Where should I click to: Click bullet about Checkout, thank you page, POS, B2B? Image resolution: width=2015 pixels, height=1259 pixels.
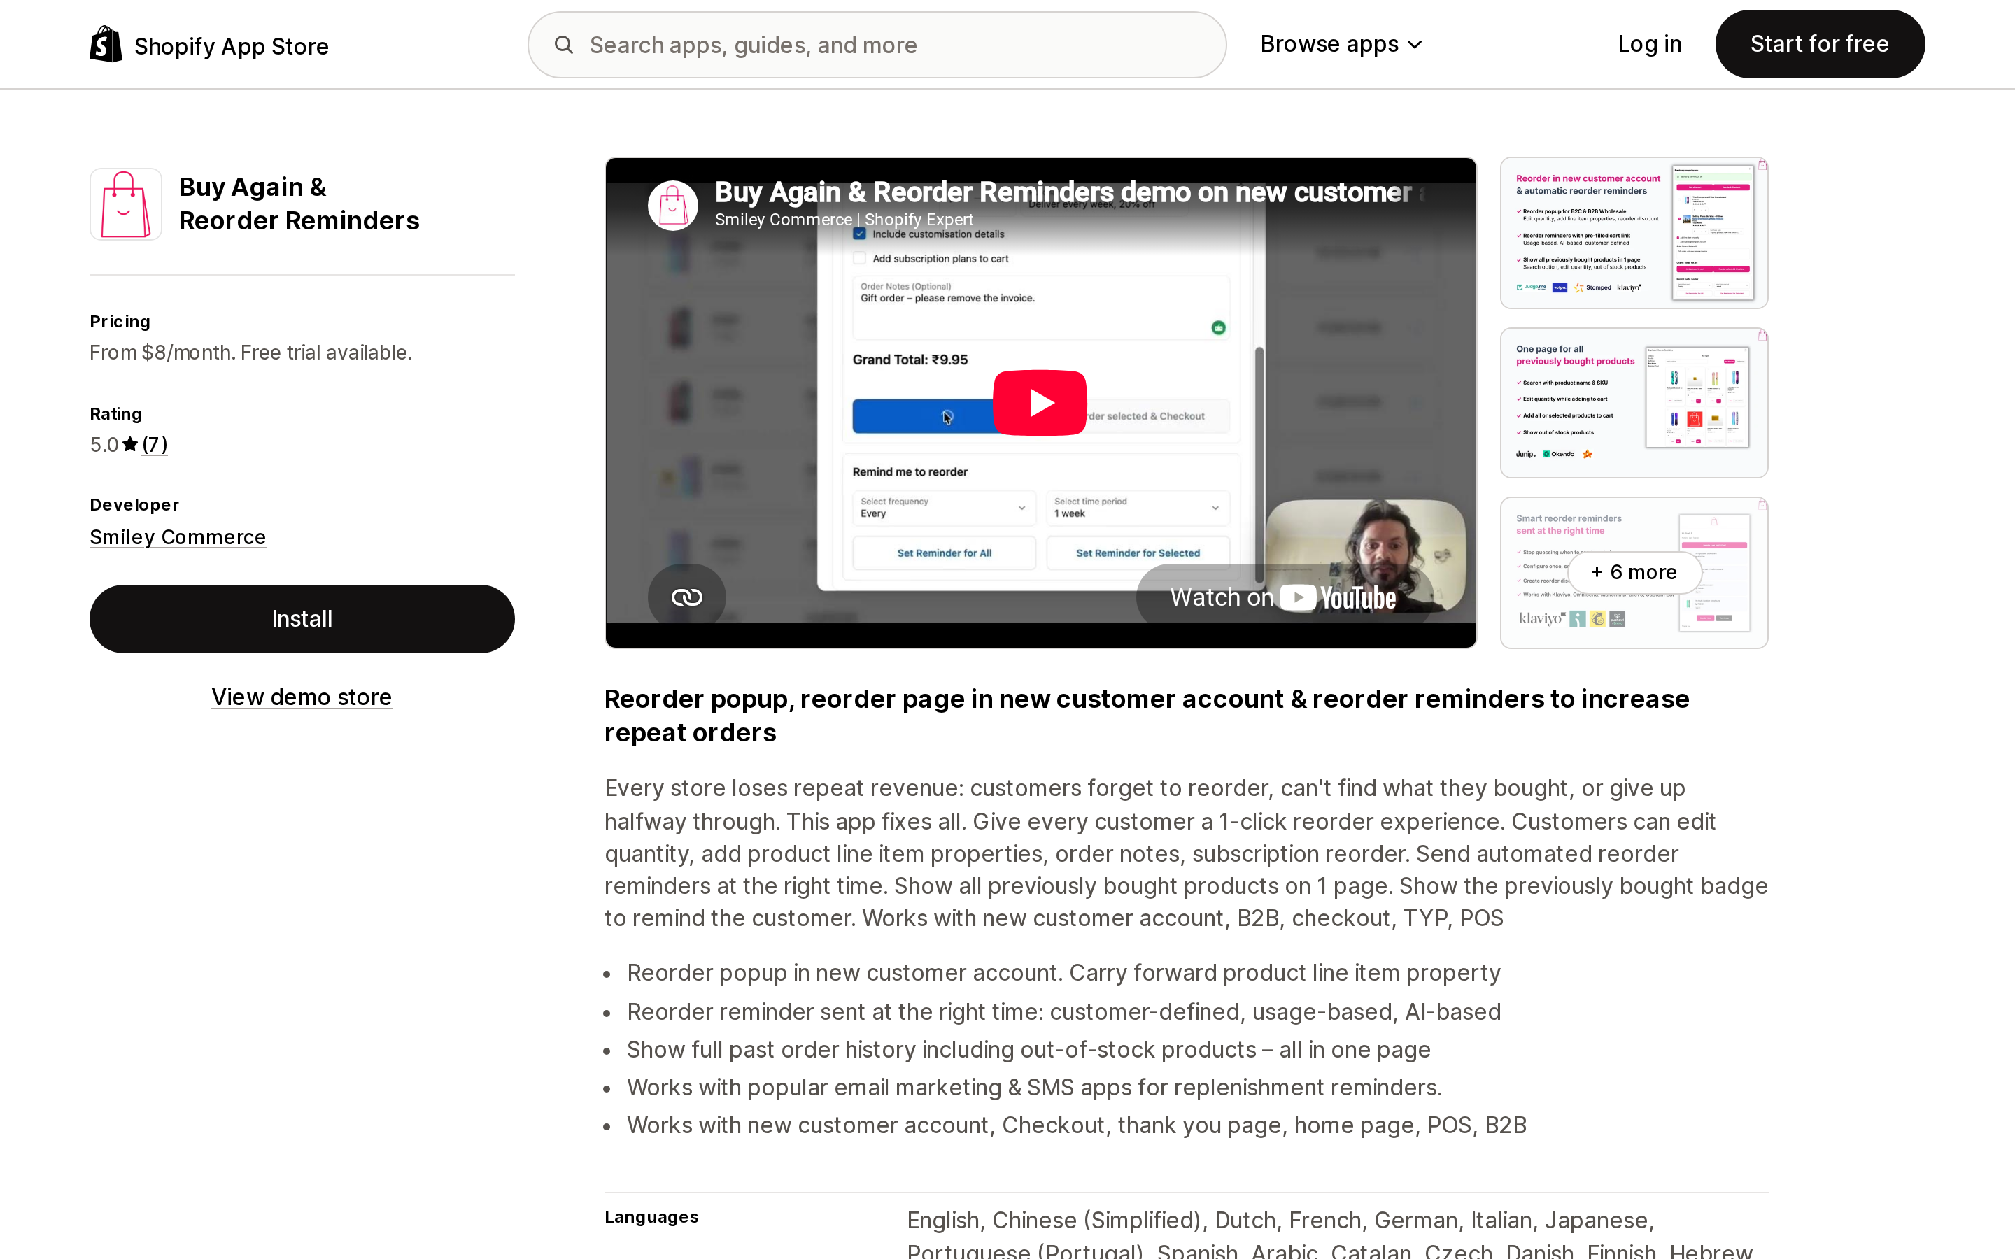1077,1125
